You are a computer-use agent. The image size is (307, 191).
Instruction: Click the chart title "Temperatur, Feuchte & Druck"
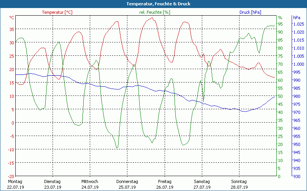[158, 4]
